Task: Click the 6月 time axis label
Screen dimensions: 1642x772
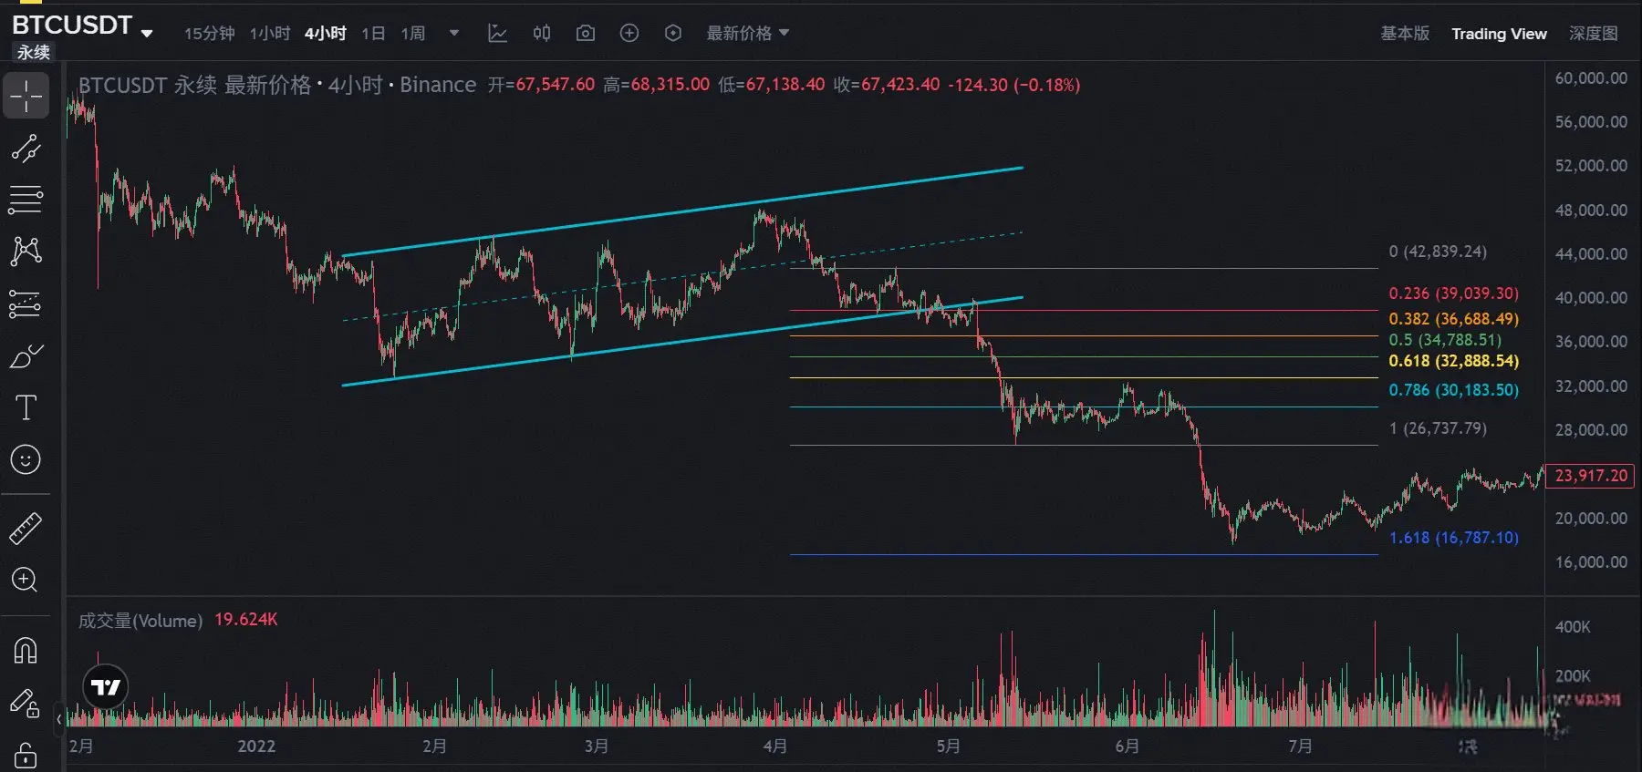Action: (x=1128, y=746)
